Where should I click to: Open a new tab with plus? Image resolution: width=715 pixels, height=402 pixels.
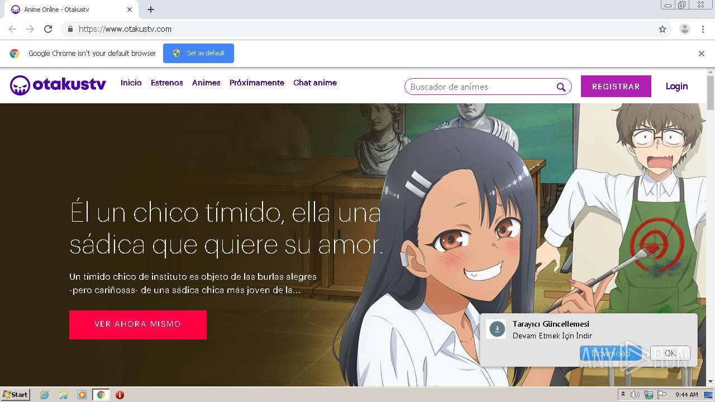pos(151,9)
